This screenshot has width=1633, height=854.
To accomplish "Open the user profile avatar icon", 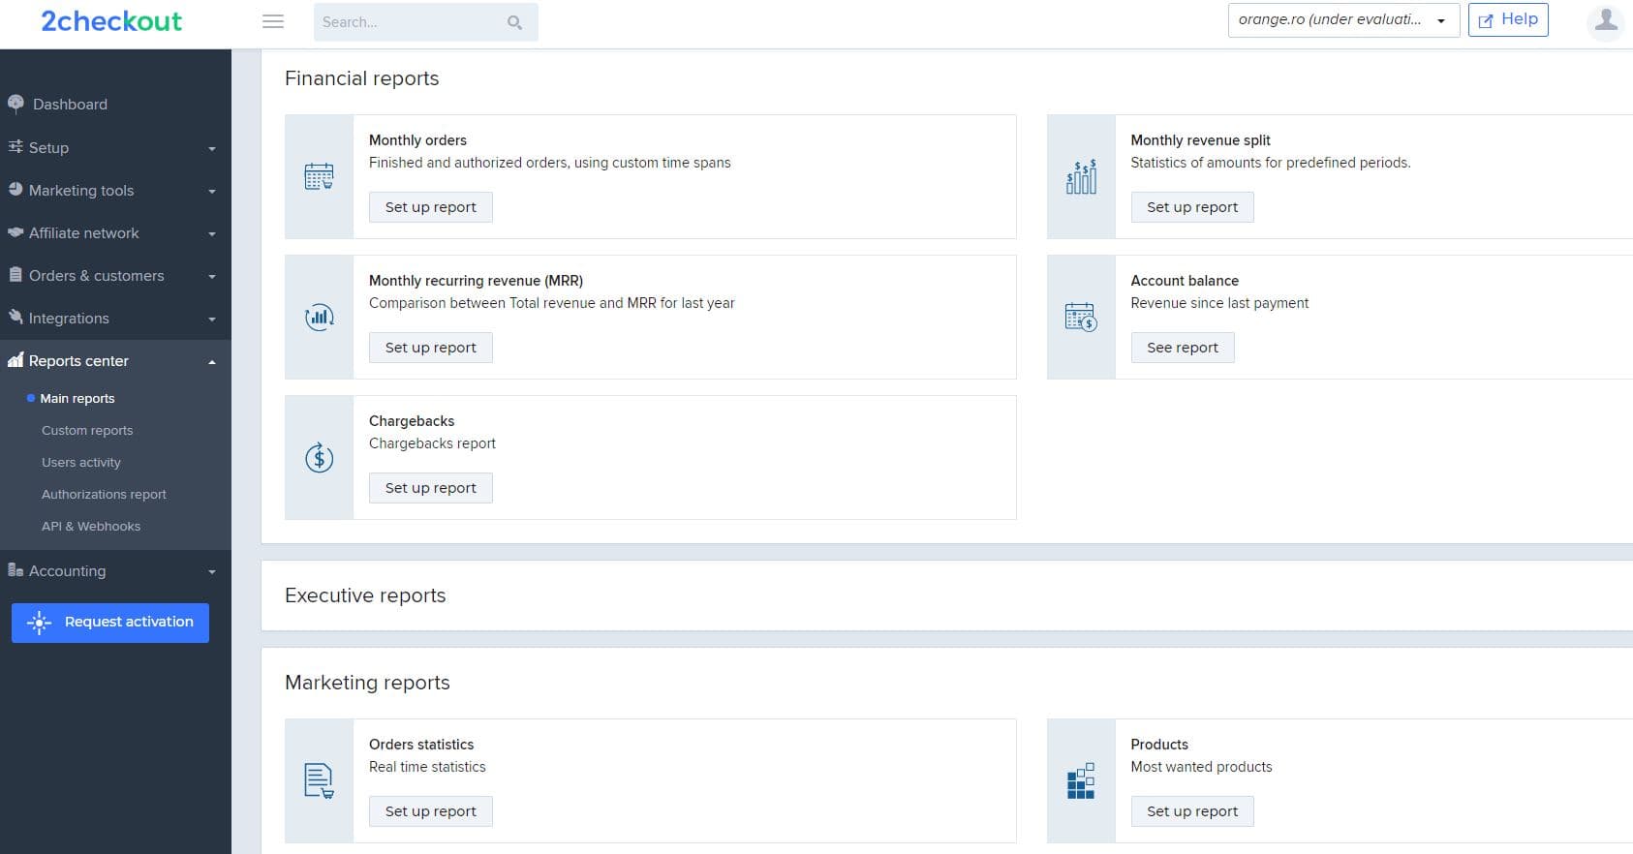I will tap(1605, 20).
